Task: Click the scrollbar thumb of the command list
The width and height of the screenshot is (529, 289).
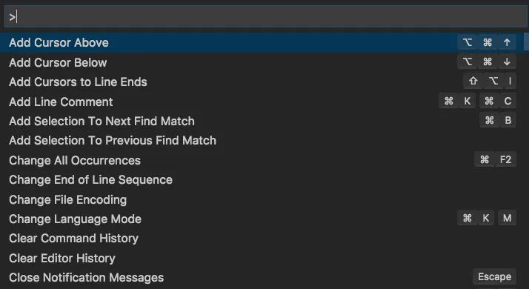Action: click(x=526, y=41)
